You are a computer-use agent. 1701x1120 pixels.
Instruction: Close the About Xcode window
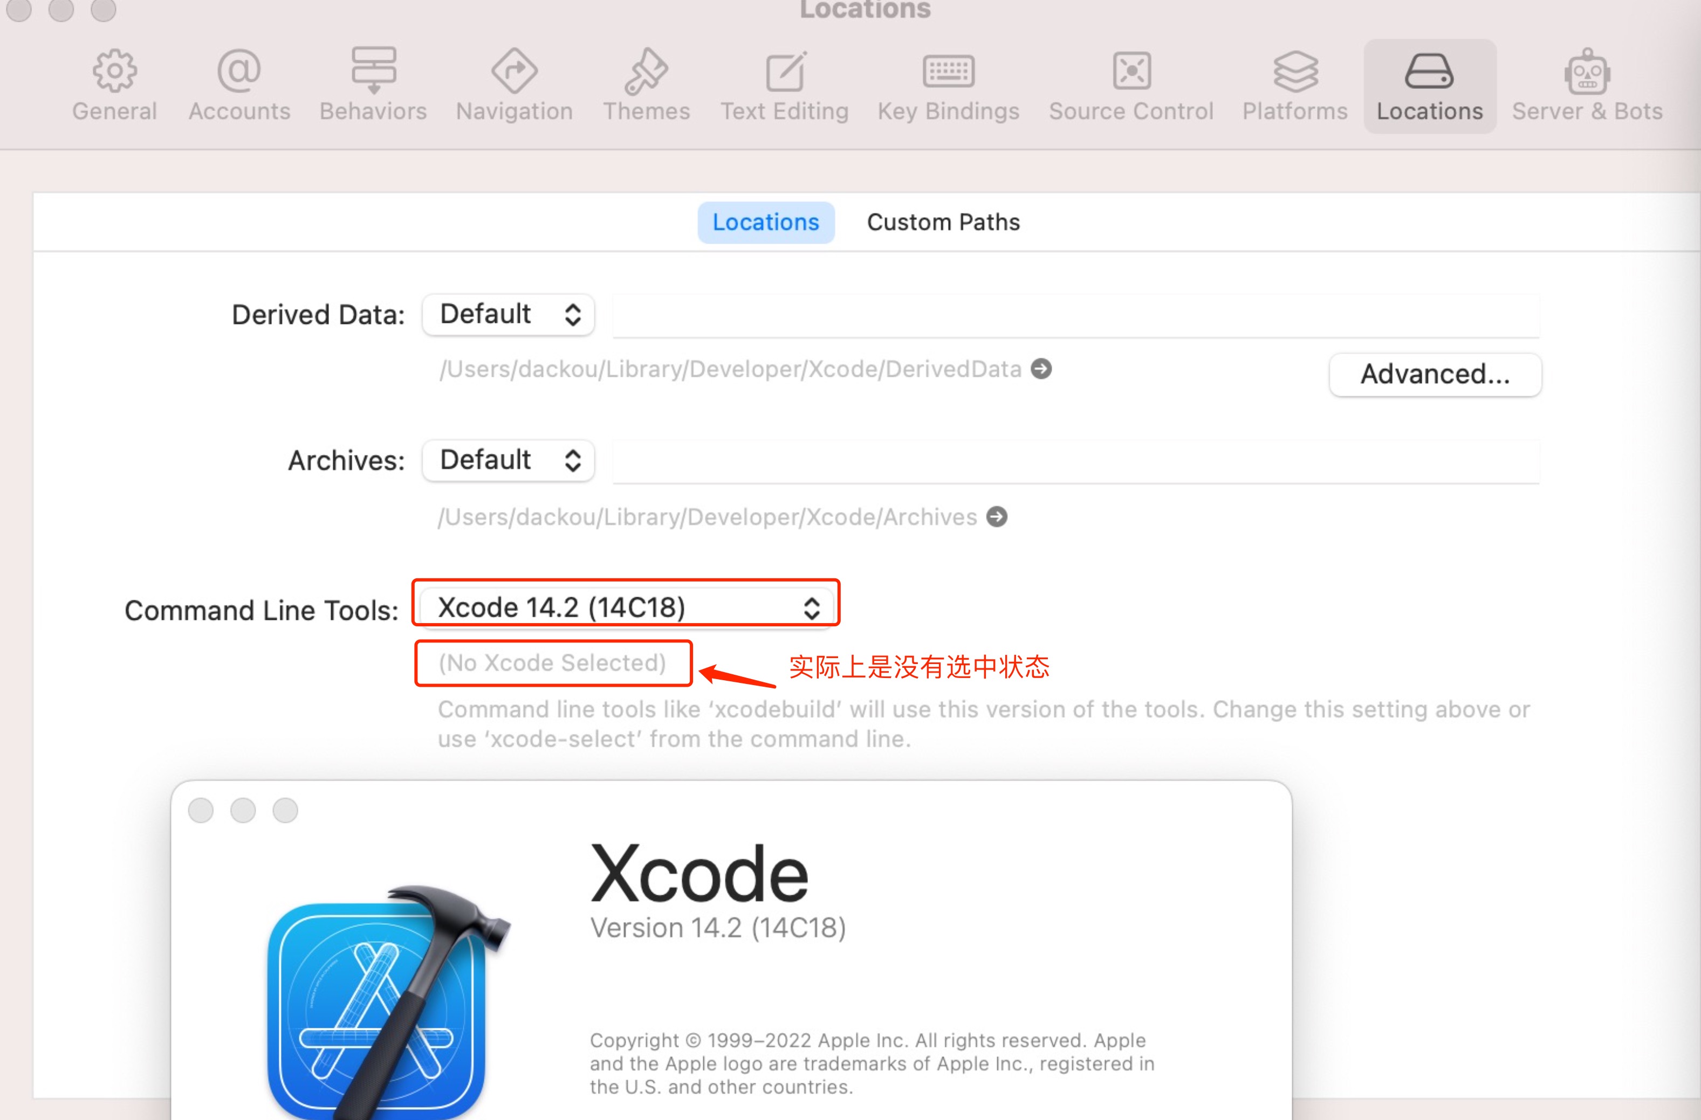pos(201,811)
